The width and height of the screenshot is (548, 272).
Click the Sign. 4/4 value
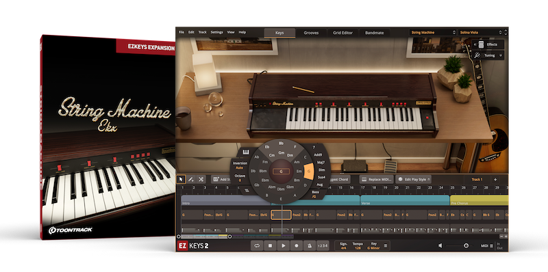(x=344, y=247)
